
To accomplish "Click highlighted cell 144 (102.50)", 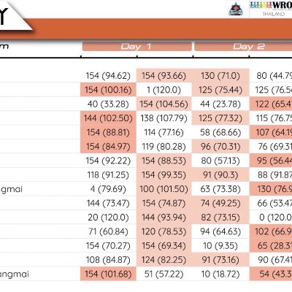I will pos(108,118).
